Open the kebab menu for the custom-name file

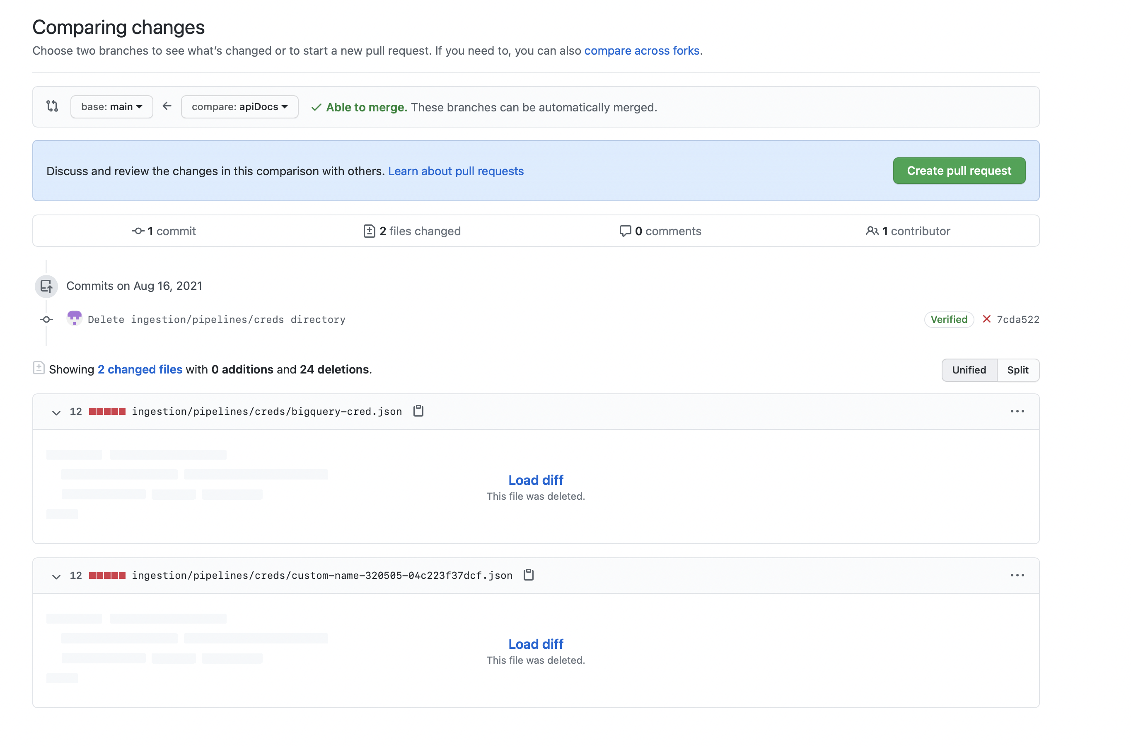coord(1017,575)
